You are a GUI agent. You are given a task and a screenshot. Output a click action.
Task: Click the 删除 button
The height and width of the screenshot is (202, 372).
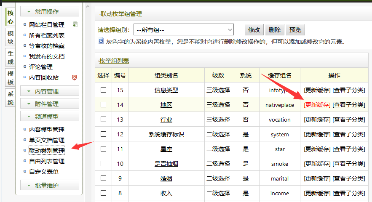click(x=275, y=29)
